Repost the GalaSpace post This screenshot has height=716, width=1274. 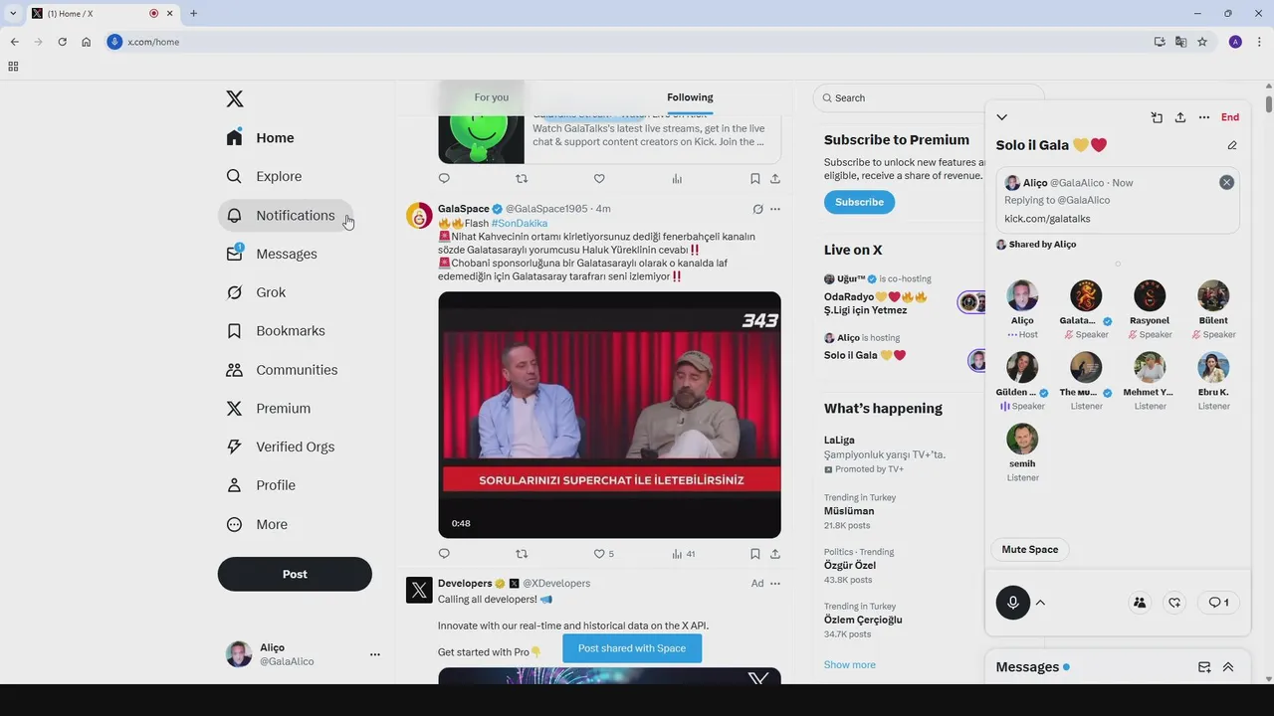click(x=522, y=554)
